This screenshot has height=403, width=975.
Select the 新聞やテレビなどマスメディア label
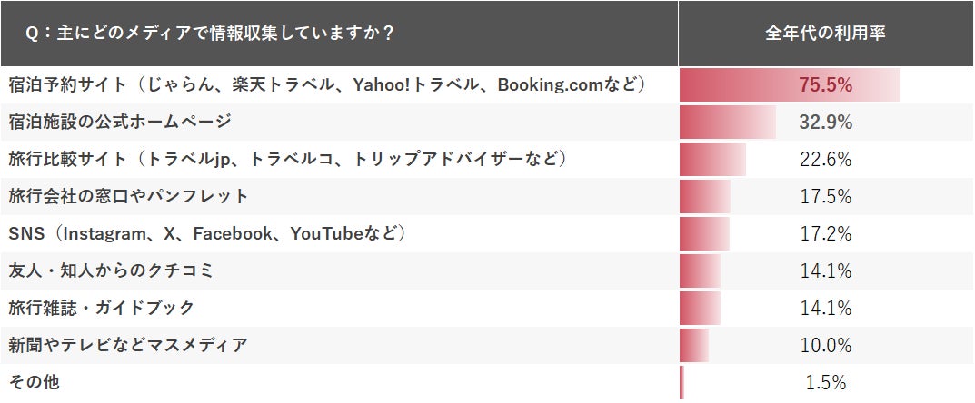tap(128, 346)
